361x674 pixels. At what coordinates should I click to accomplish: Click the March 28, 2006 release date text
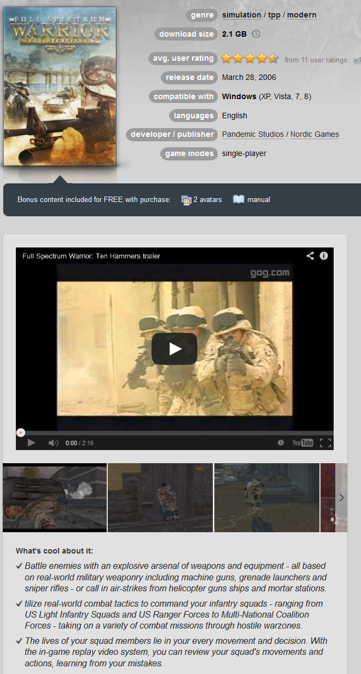click(x=249, y=77)
